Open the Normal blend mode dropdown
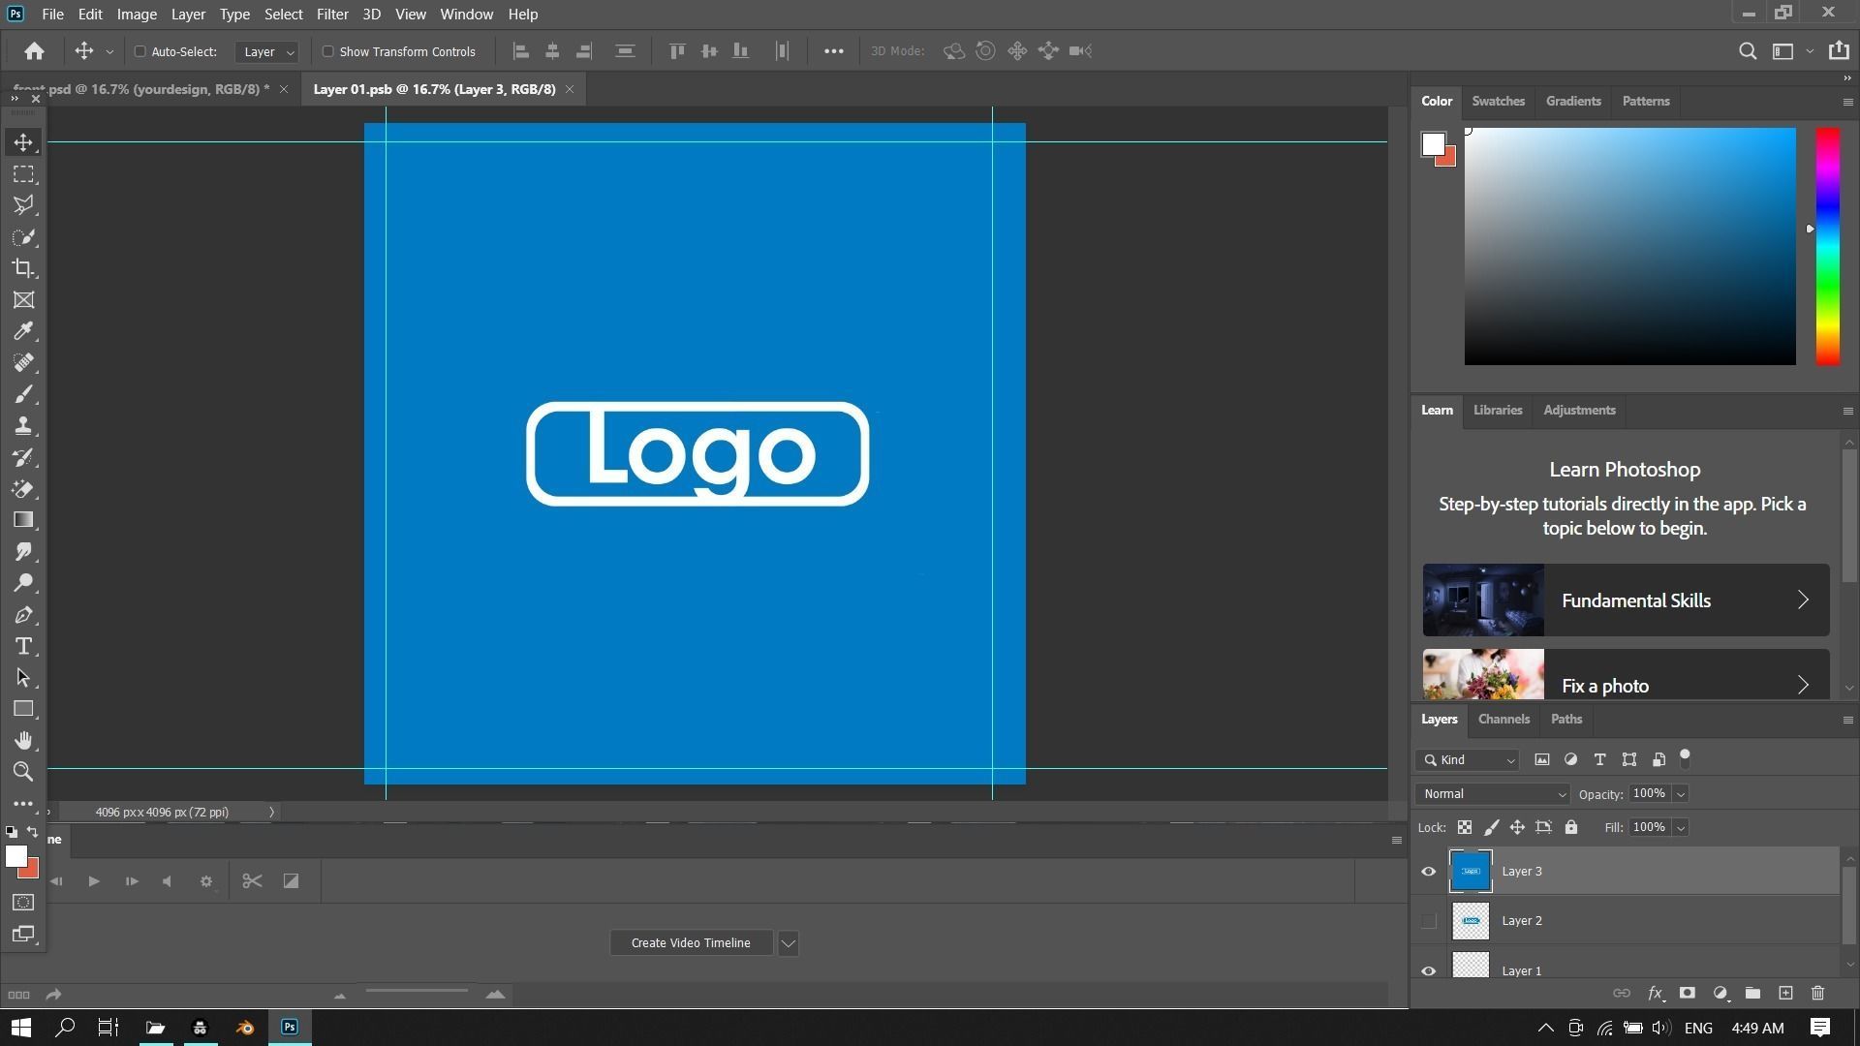 coord(1492,793)
